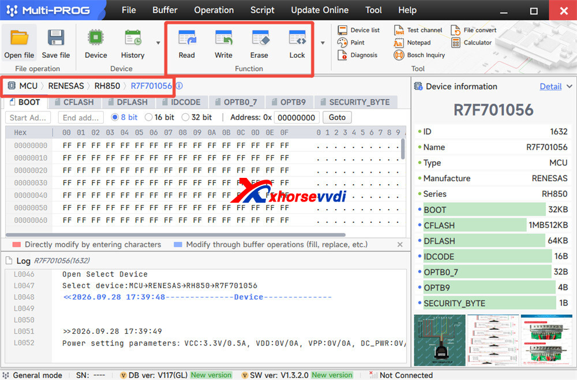577x380 pixels.
Task: Switch to the DFLASH tab
Action: point(129,102)
